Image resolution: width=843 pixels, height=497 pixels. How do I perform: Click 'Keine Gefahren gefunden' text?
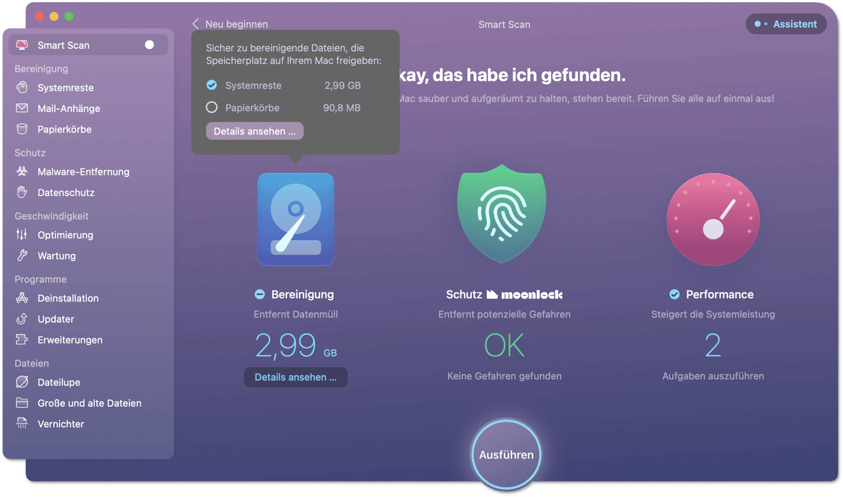pos(505,376)
